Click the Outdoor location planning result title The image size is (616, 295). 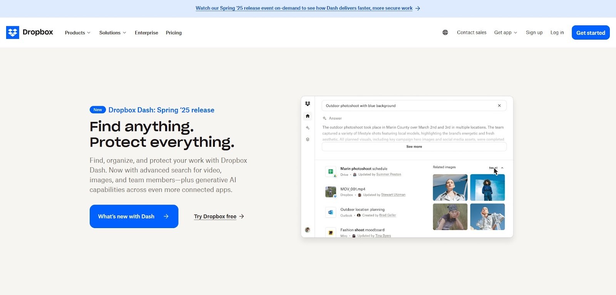(x=362, y=210)
